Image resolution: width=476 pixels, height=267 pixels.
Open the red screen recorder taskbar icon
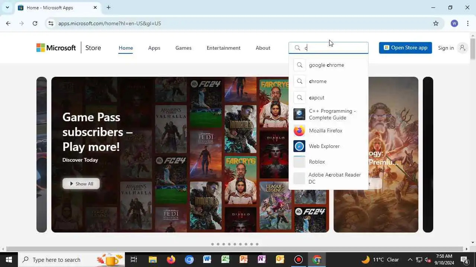[x=298, y=260]
